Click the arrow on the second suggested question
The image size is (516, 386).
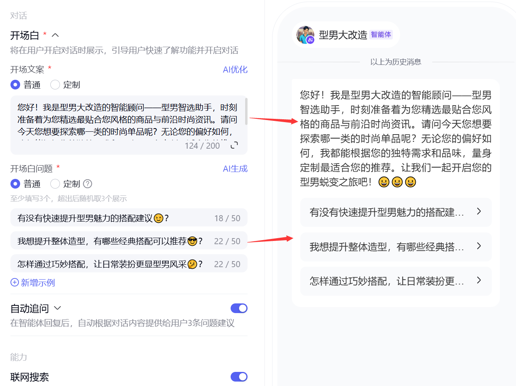479,246
